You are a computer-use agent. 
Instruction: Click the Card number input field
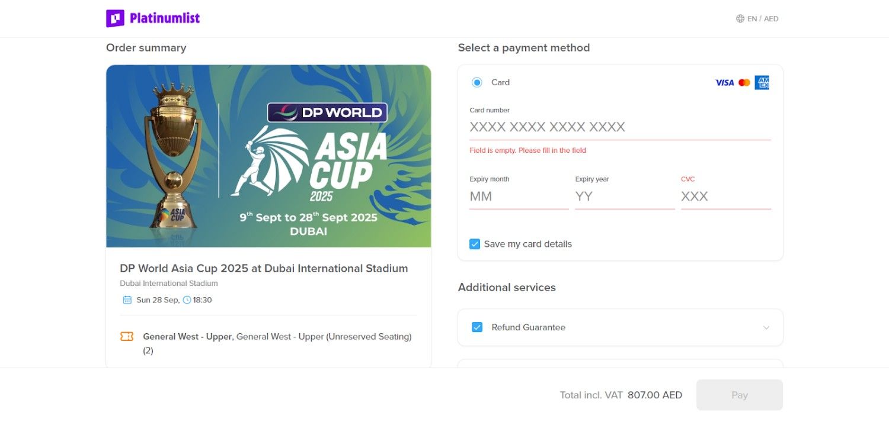[620, 127]
